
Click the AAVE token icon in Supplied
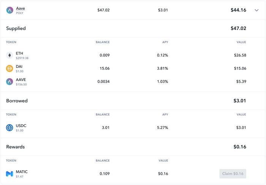tap(9, 82)
